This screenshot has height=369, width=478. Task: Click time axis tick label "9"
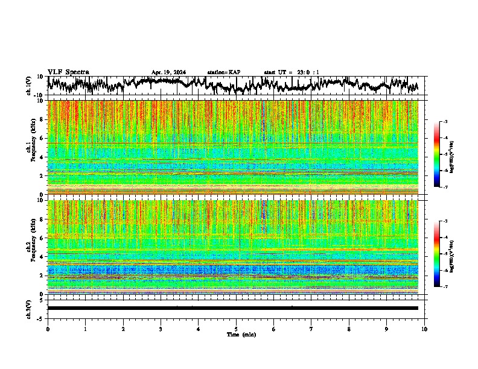[x=386, y=329]
